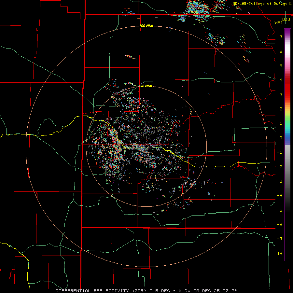Click the 3 value on the color scale

(281, 94)
